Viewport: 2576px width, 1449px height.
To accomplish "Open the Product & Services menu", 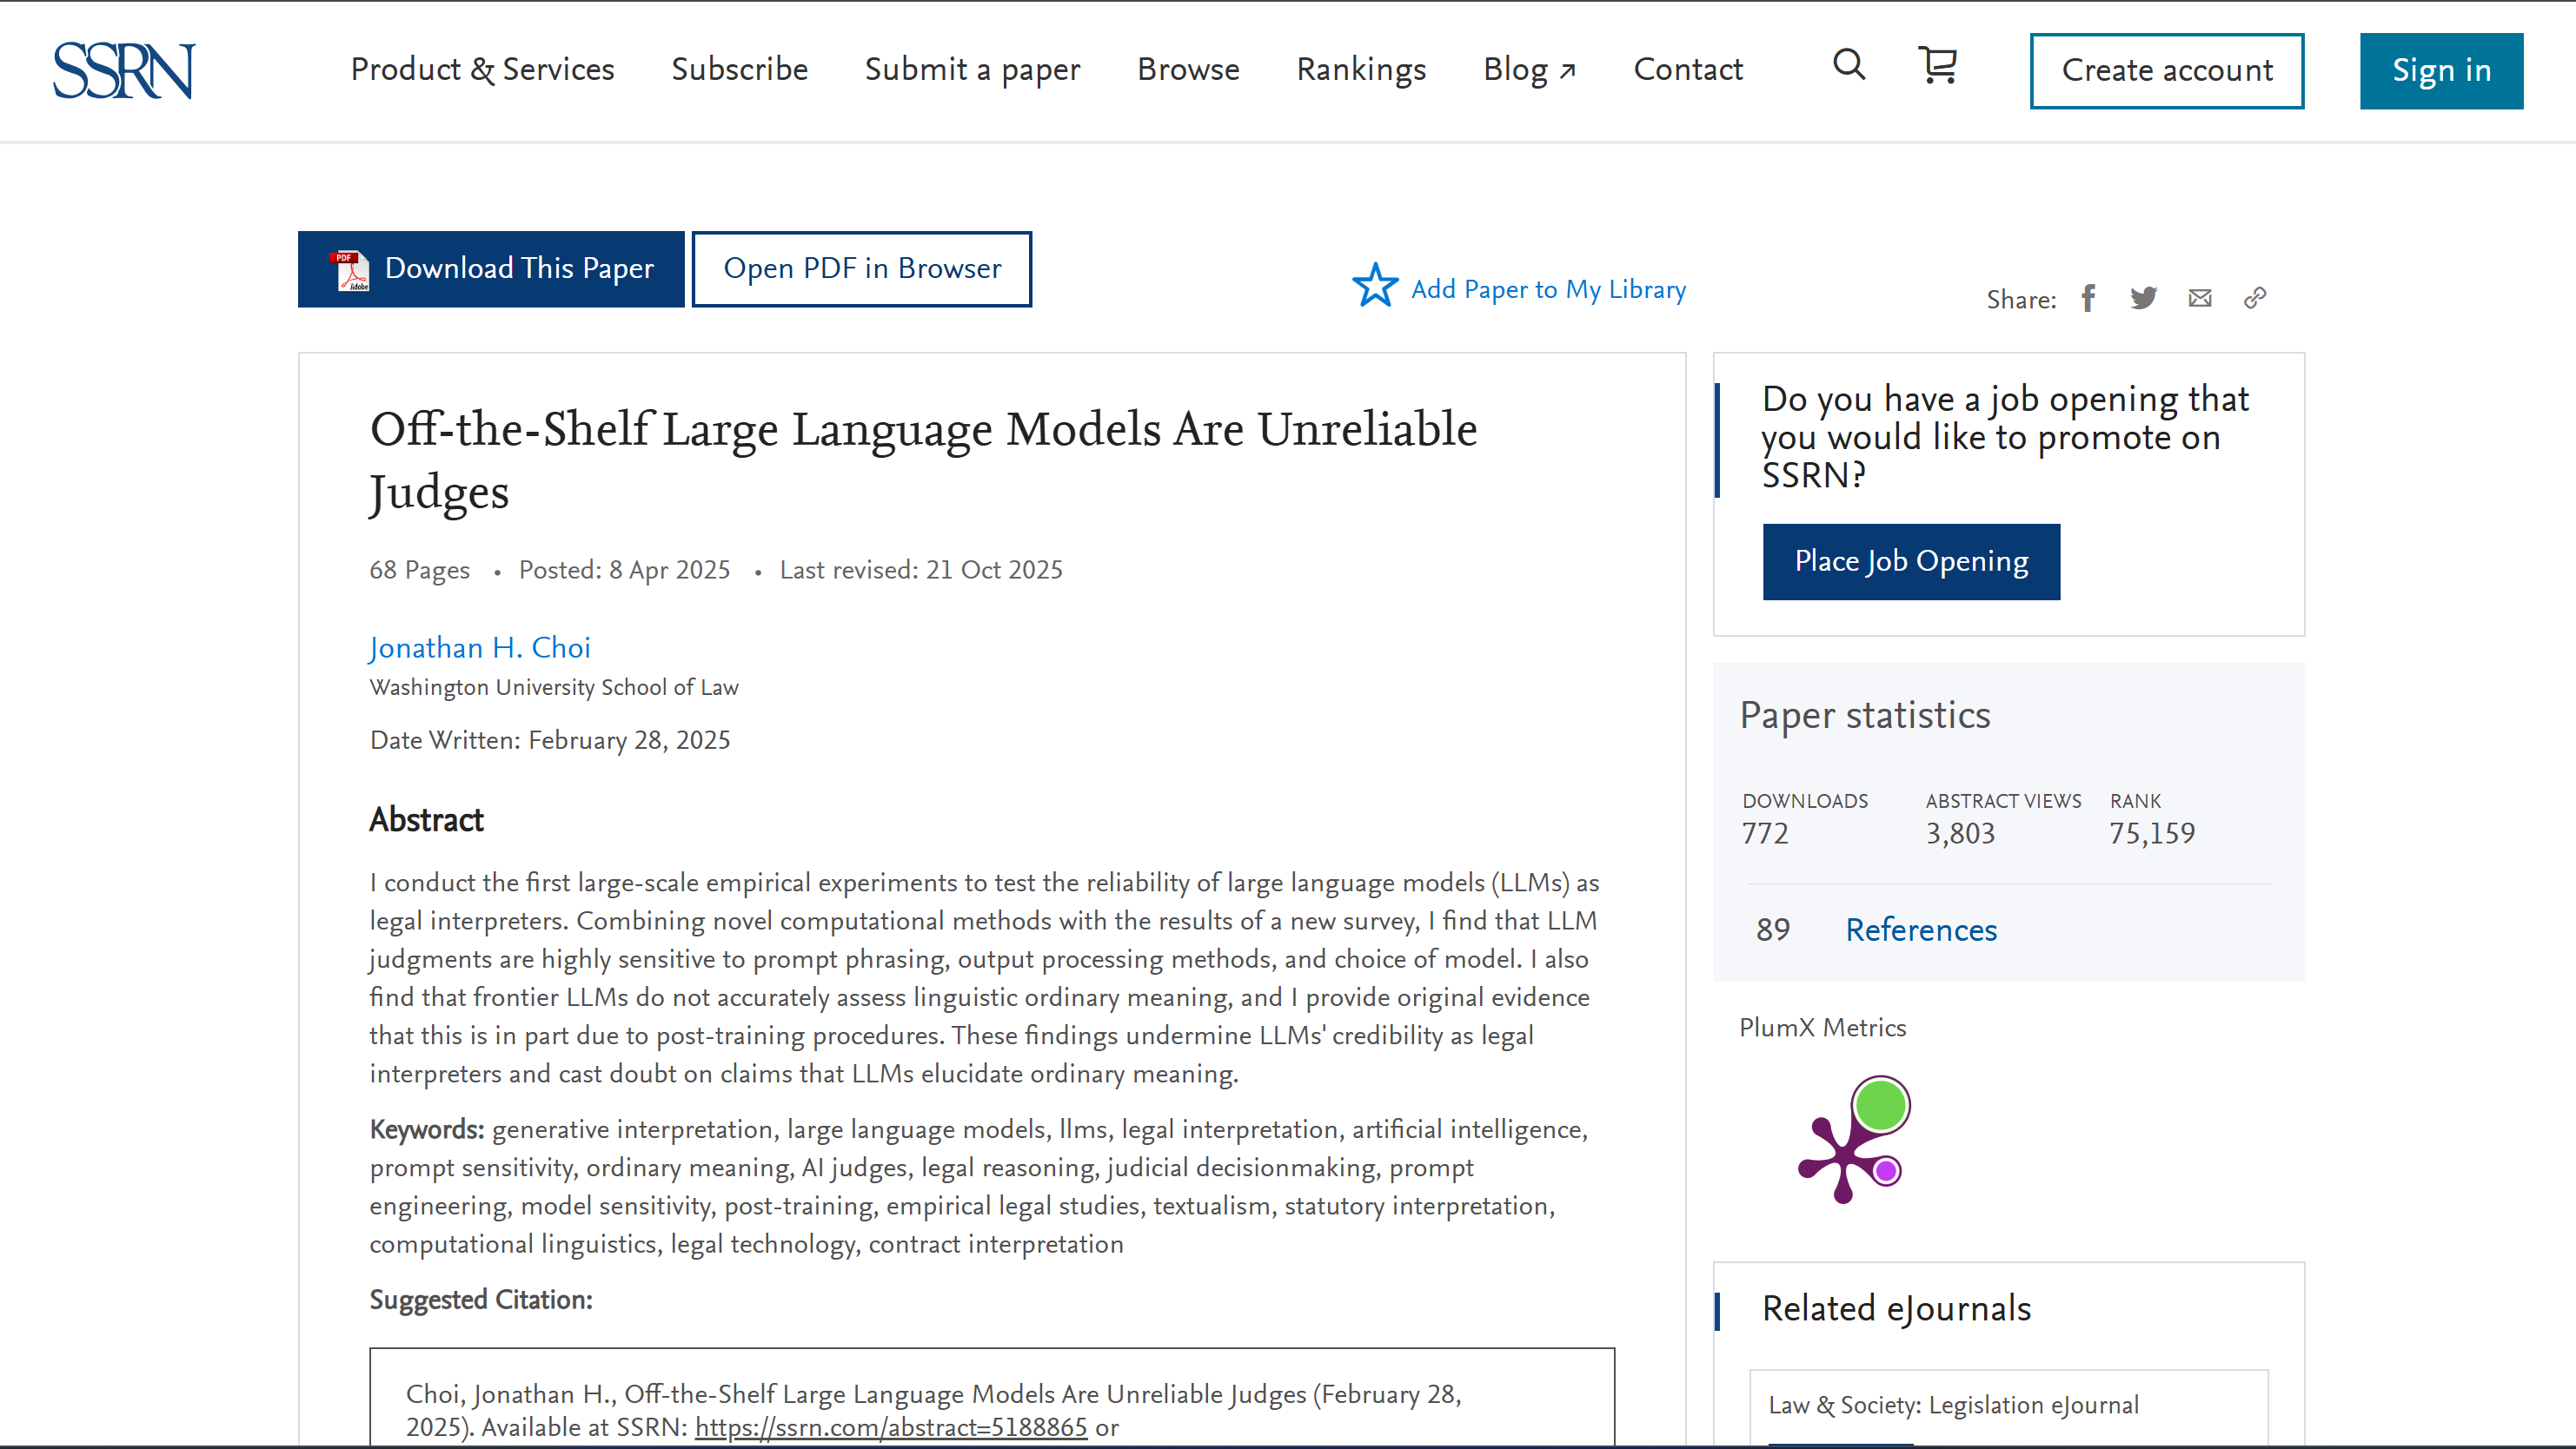I will point(482,70).
